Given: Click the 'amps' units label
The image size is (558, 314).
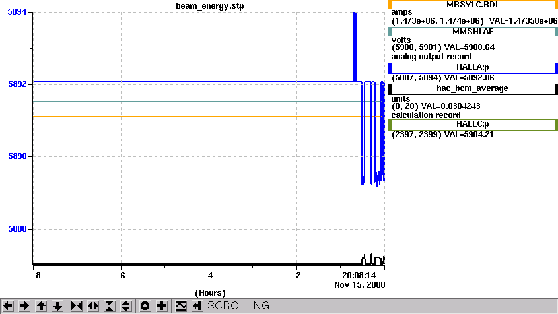Looking at the screenshot, I should tap(401, 13).
